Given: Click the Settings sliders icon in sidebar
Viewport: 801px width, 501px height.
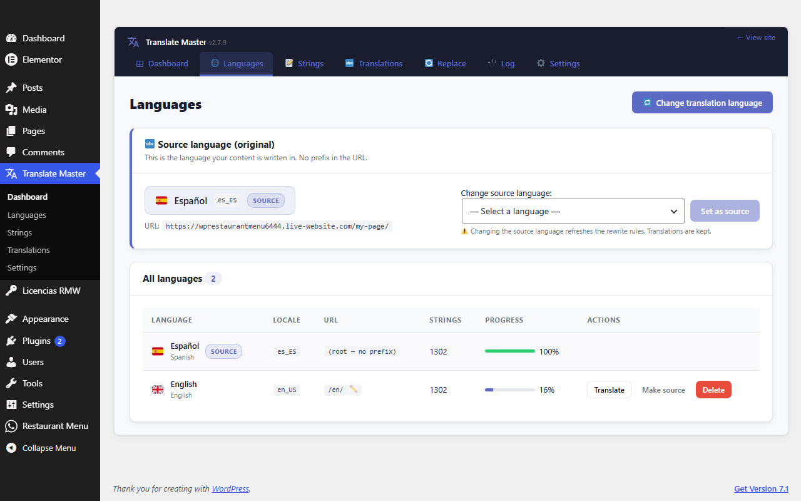Looking at the screenshot, I should pyautogui.click(x=11, y=405).
